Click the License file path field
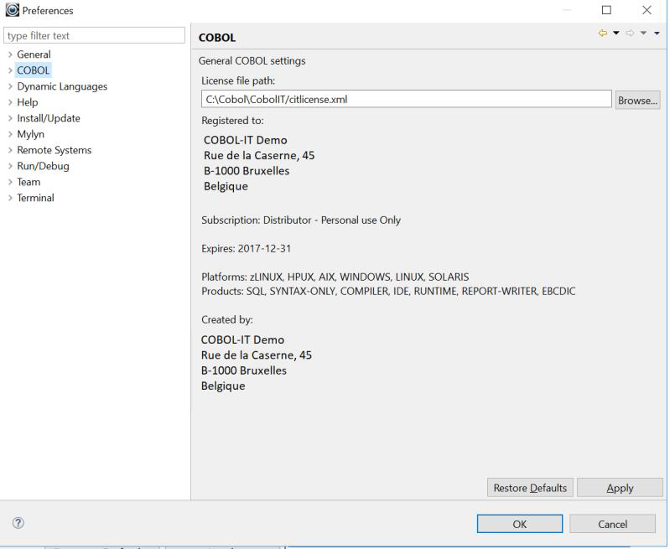This screenshot has height=549, width=670. tap(407, 99)
